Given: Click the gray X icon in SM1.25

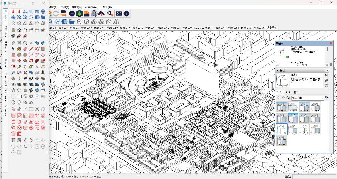Looking at the screenshot, I should pos(37,109).
